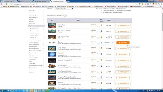163x92 pixels.
Task: Open the 'Выберите тип цели' dropdown
Action: pos(64,9)
